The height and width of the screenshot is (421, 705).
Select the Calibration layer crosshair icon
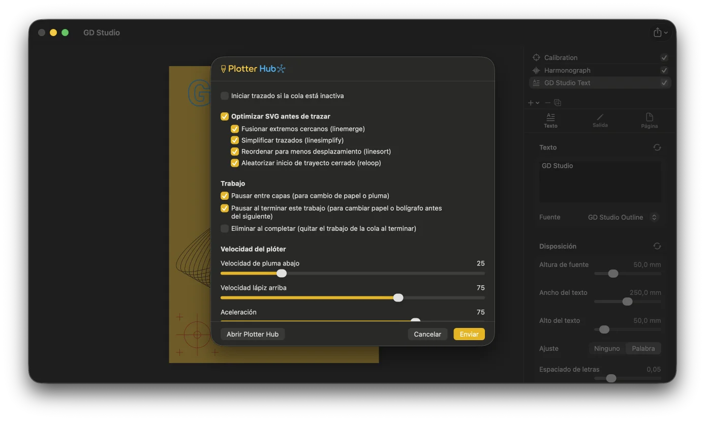pyautogui.click(x=536, y=57)
